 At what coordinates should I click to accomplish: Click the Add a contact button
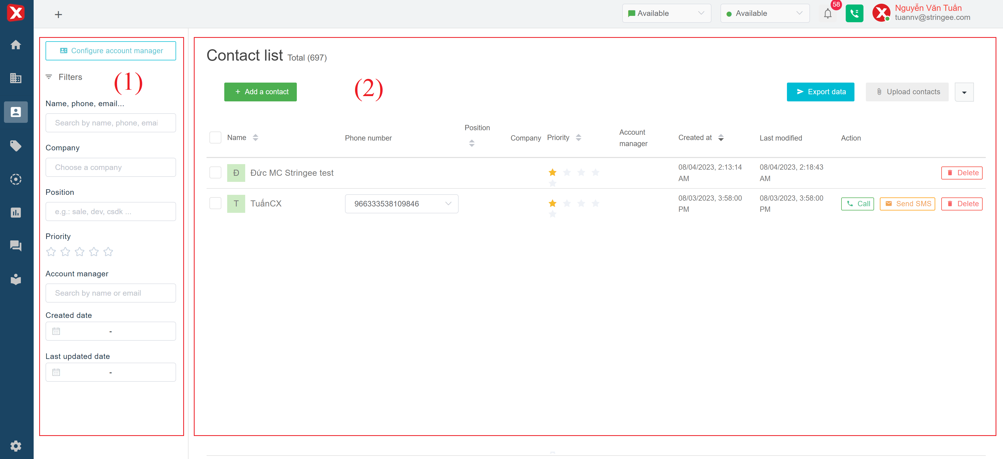(260, 92)
